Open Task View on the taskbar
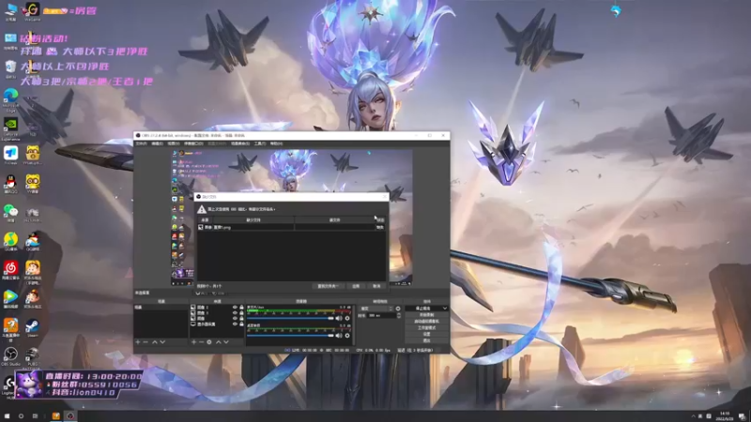The image size is (751, 422). coord(35,415)
